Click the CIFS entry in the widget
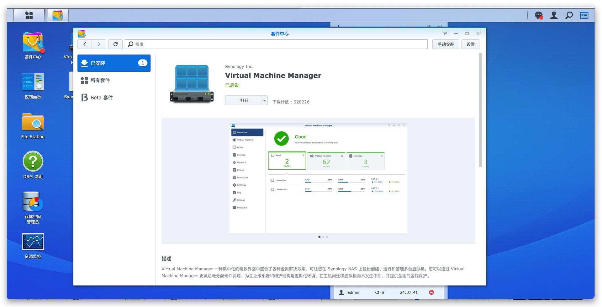602x307 pixels. tap(379, 292)
